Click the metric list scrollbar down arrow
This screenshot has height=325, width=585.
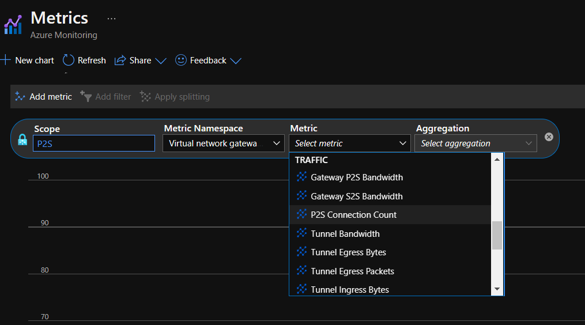[x=497, y=289]
